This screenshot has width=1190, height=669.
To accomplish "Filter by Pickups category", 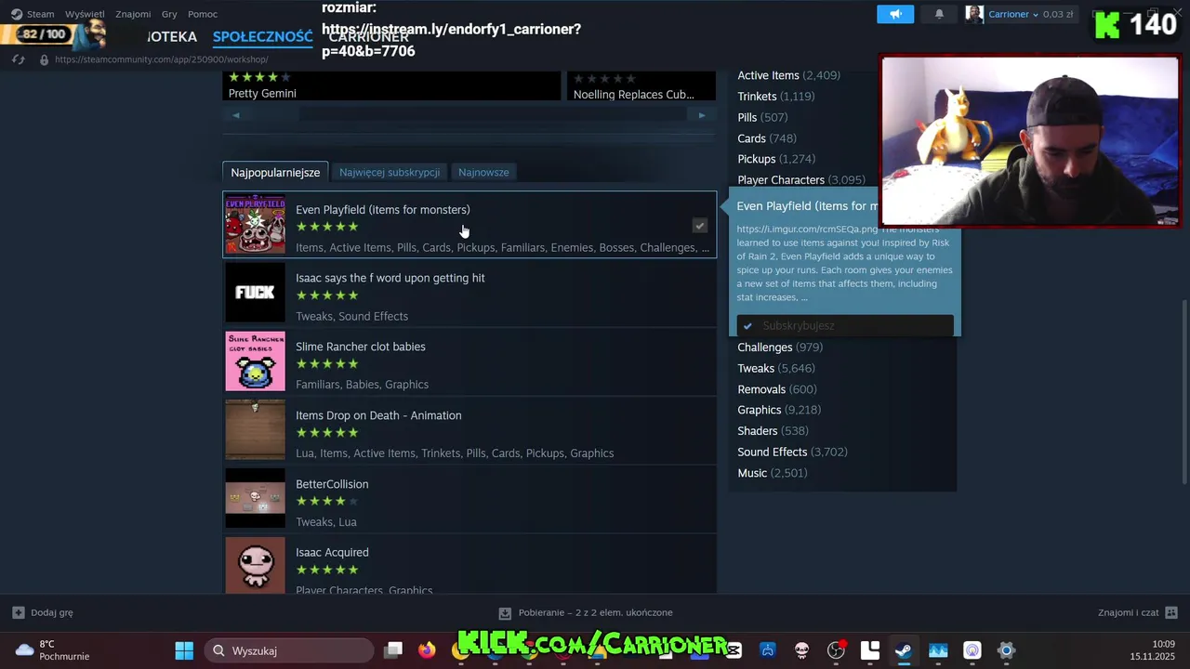I will [775, 159].
